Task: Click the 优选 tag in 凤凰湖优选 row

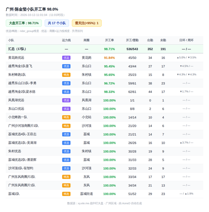Action: coord(66,100)
